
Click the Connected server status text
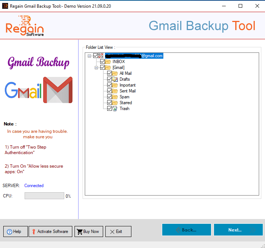[34, 186]
